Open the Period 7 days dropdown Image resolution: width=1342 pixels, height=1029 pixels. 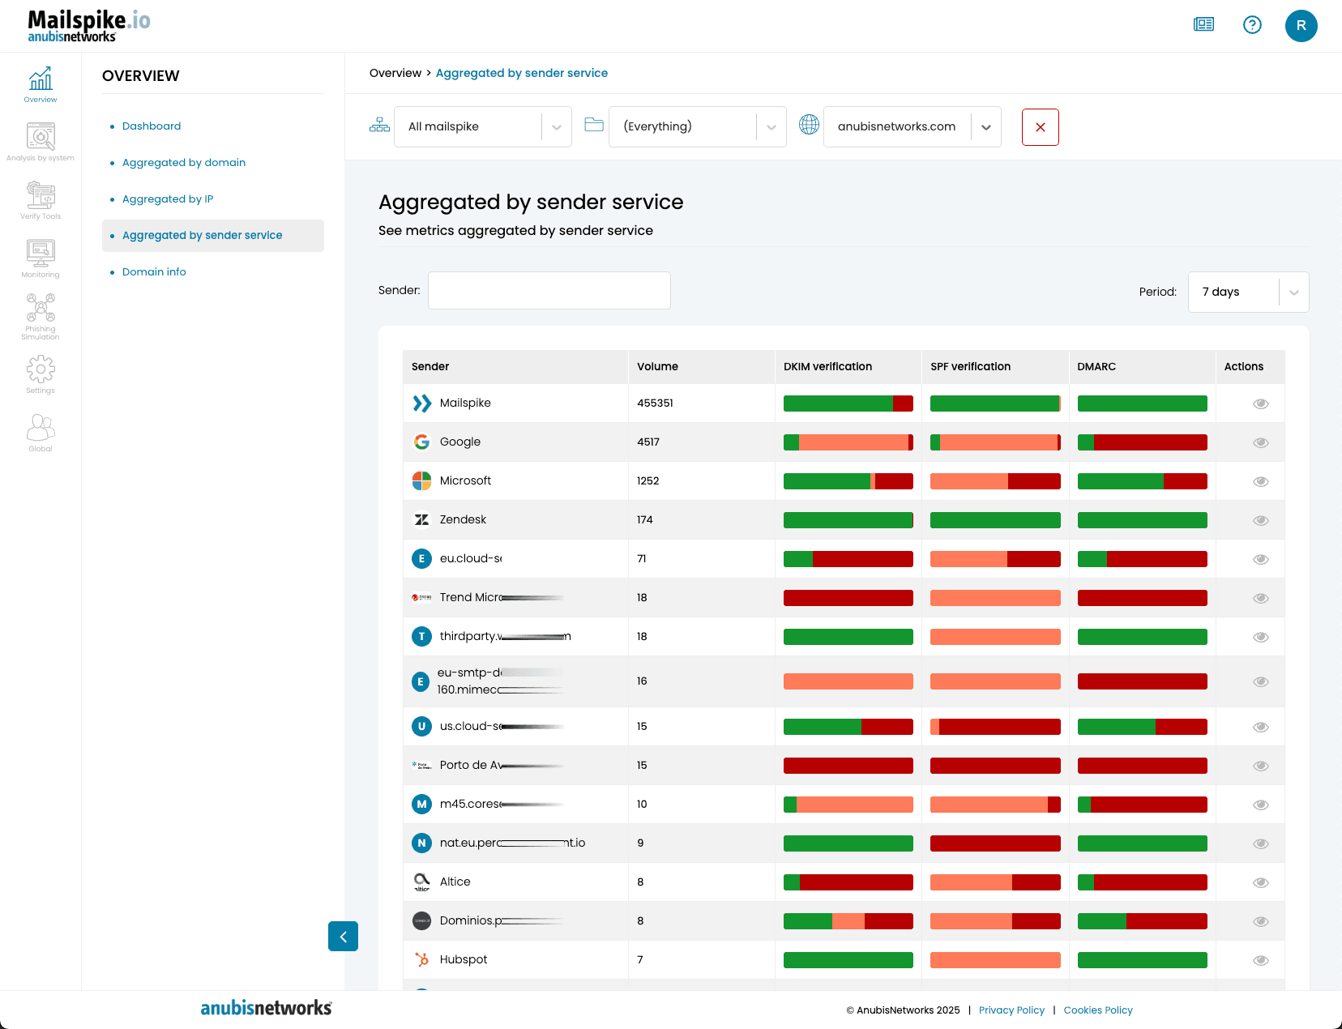1248,292
